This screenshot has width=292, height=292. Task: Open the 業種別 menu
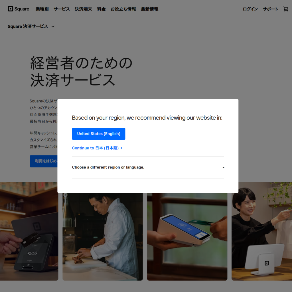point(42,9)
